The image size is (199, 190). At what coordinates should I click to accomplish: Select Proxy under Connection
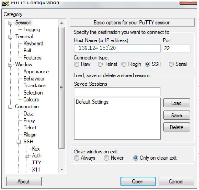coord(29,121)
